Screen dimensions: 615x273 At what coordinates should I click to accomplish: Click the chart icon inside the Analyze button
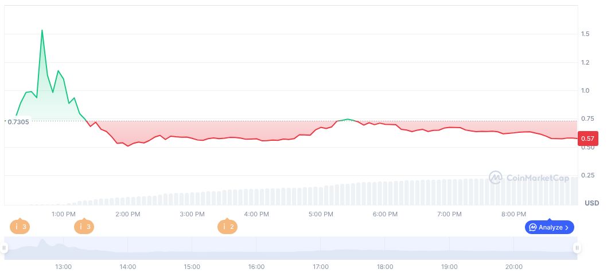(533, 227)
